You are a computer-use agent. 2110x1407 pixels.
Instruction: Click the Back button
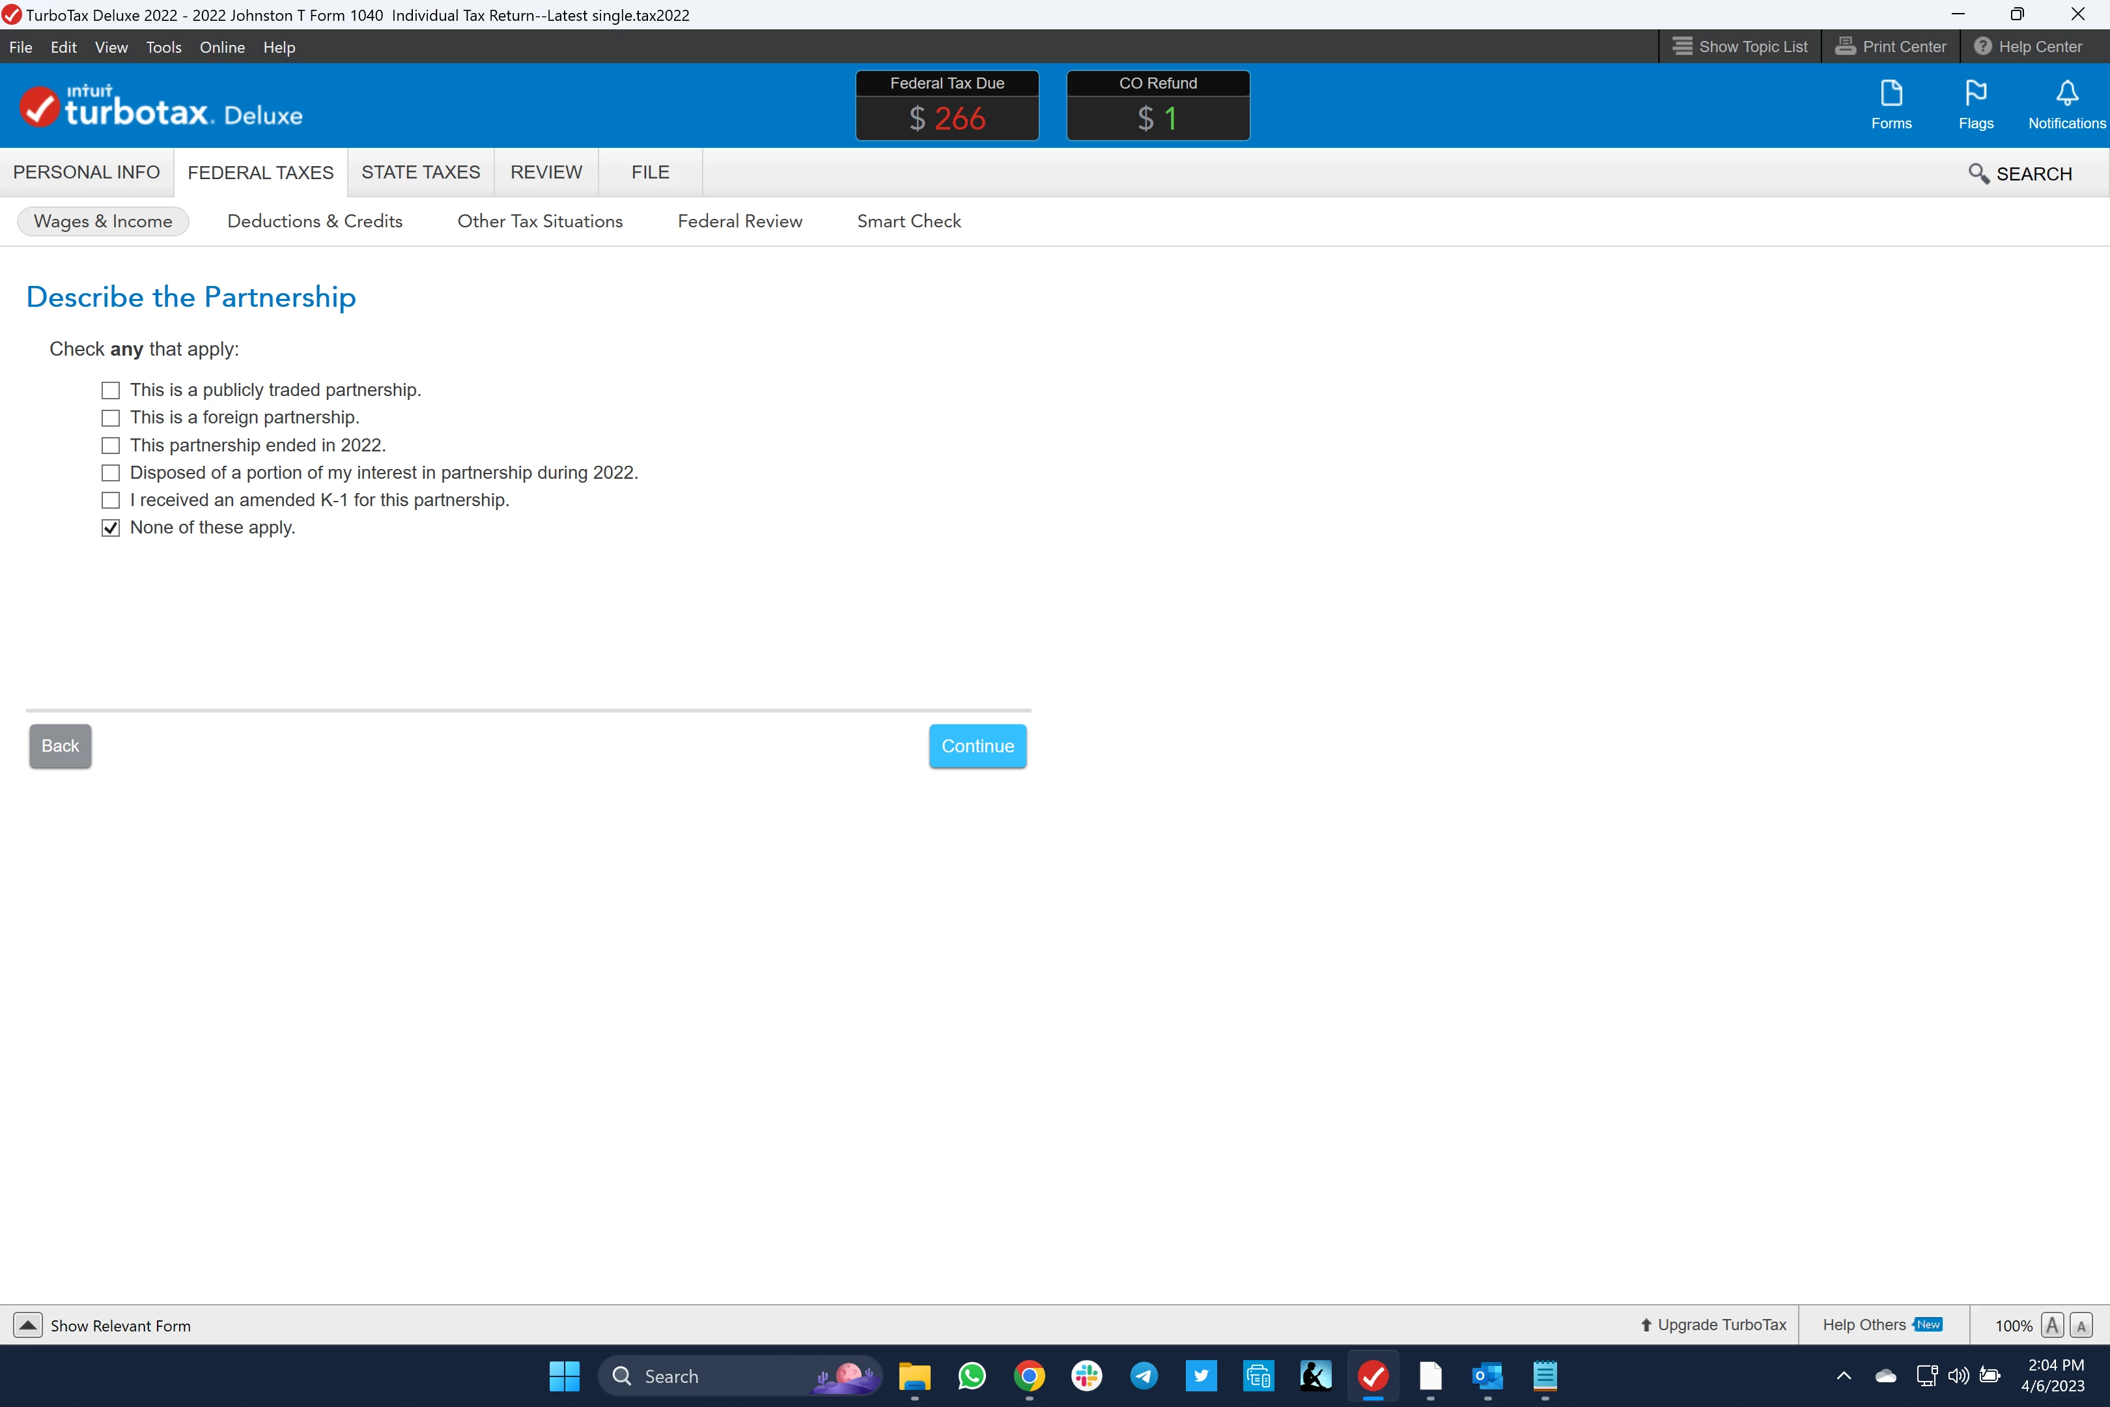click(60, 746)
